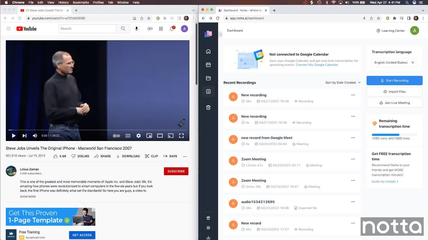Open Notta account avatar in header
Screen dimensions: 428x240
414,31
